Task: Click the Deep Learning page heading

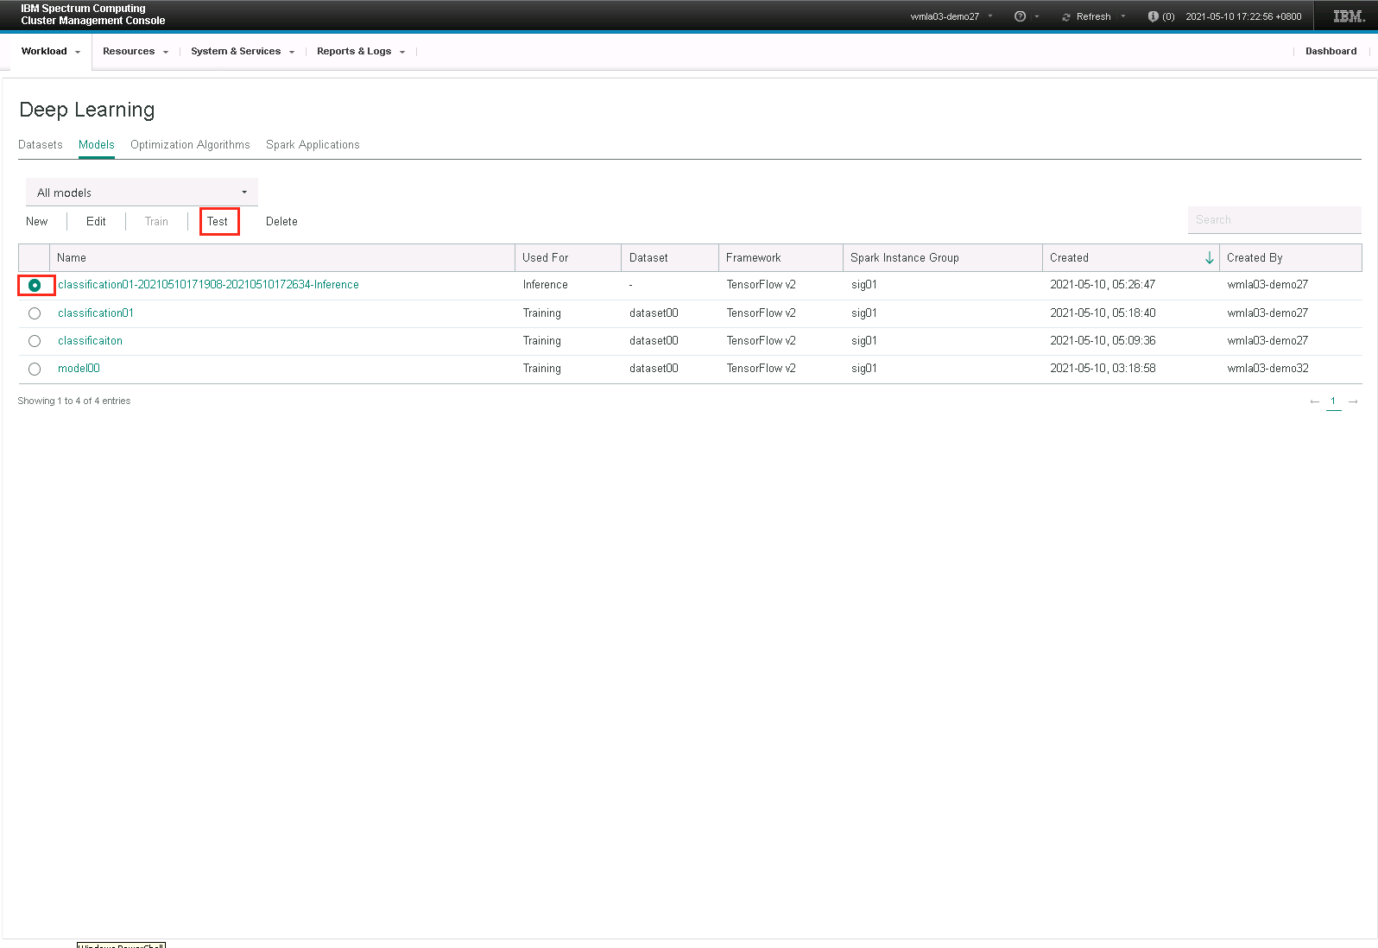Action: point(87,110)
